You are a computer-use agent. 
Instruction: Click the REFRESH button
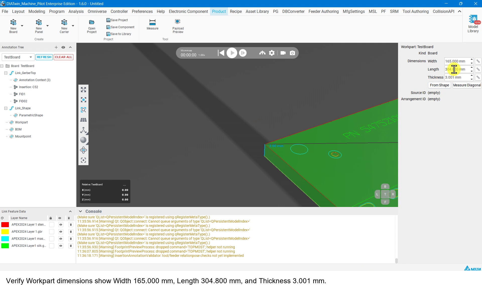(x=44, y=57)
